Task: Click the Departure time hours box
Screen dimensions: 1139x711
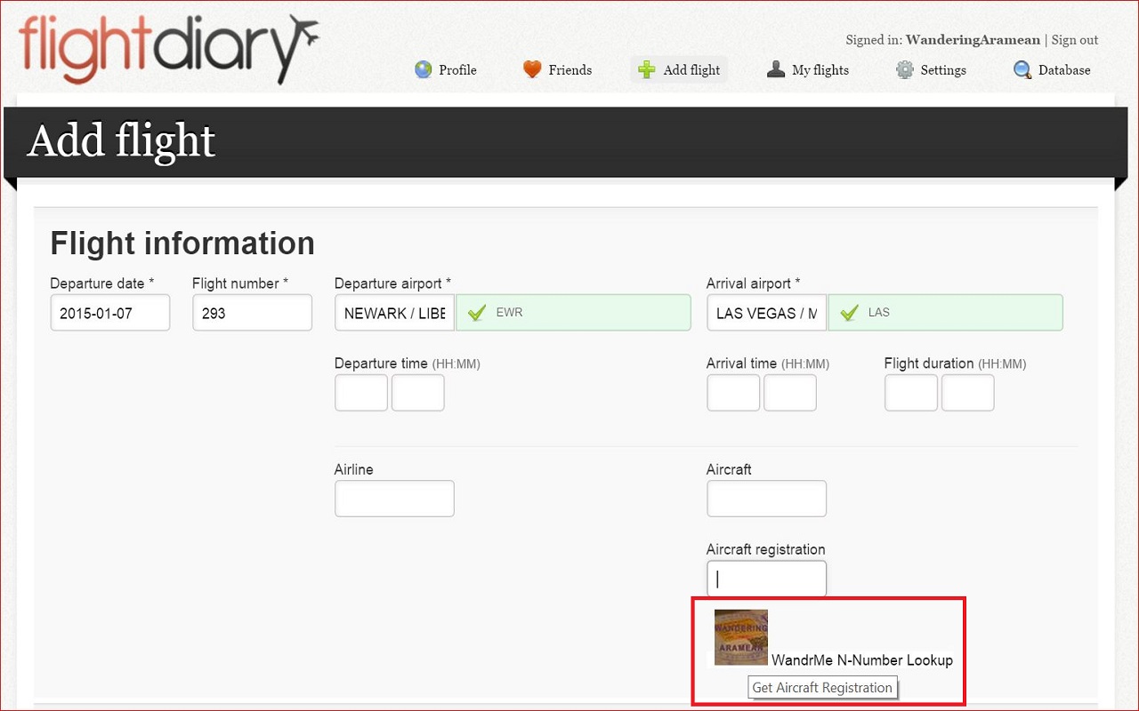Action: [361, 393]
